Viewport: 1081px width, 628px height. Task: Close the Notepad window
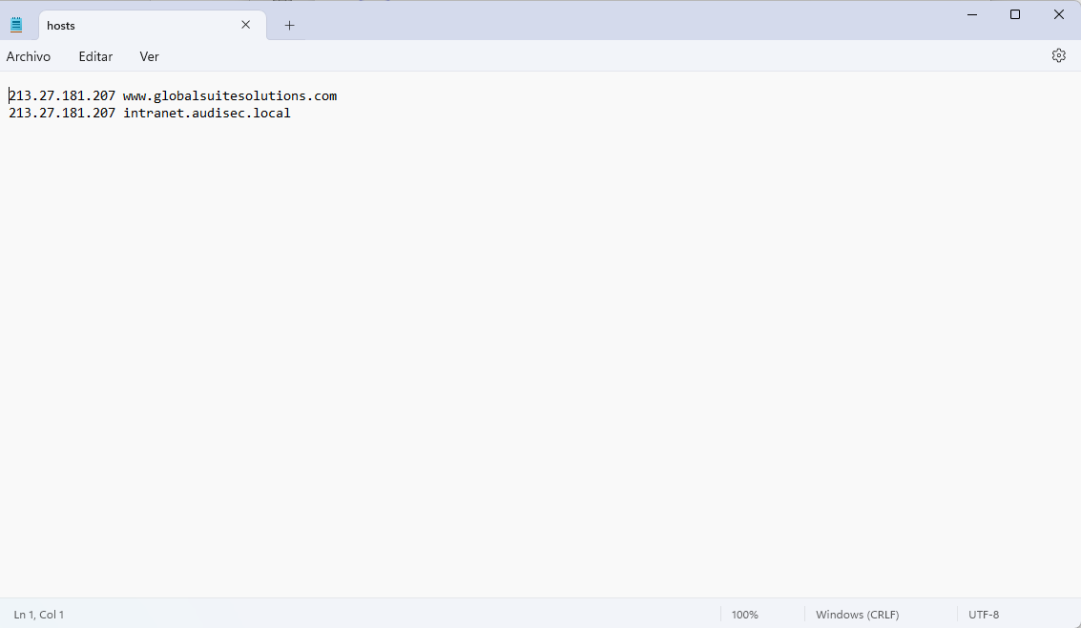1058,14
